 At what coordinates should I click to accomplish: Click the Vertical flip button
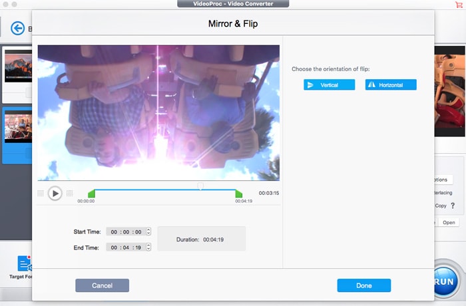329,85
